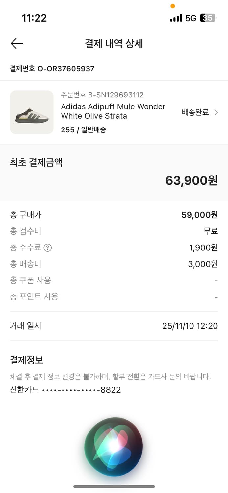The image size is (228, 493).
Task: Tap the chevron next to 배송완료
Action: tap(216, 112)
